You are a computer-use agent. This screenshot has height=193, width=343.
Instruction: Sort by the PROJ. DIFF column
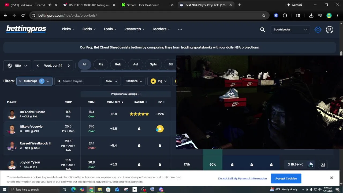point(115,102)
